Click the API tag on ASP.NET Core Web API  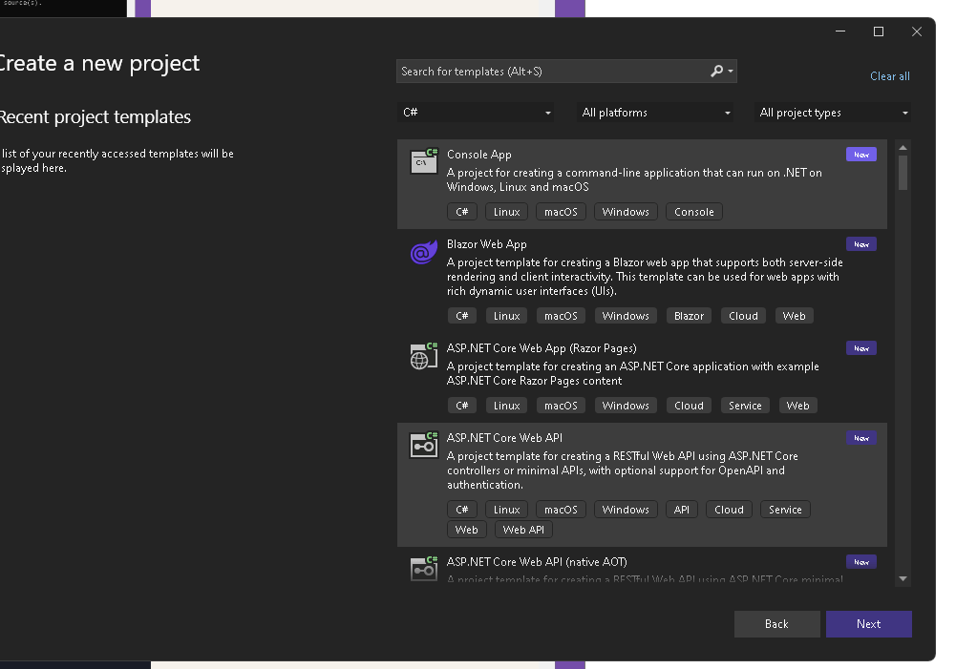click(682, 510)
